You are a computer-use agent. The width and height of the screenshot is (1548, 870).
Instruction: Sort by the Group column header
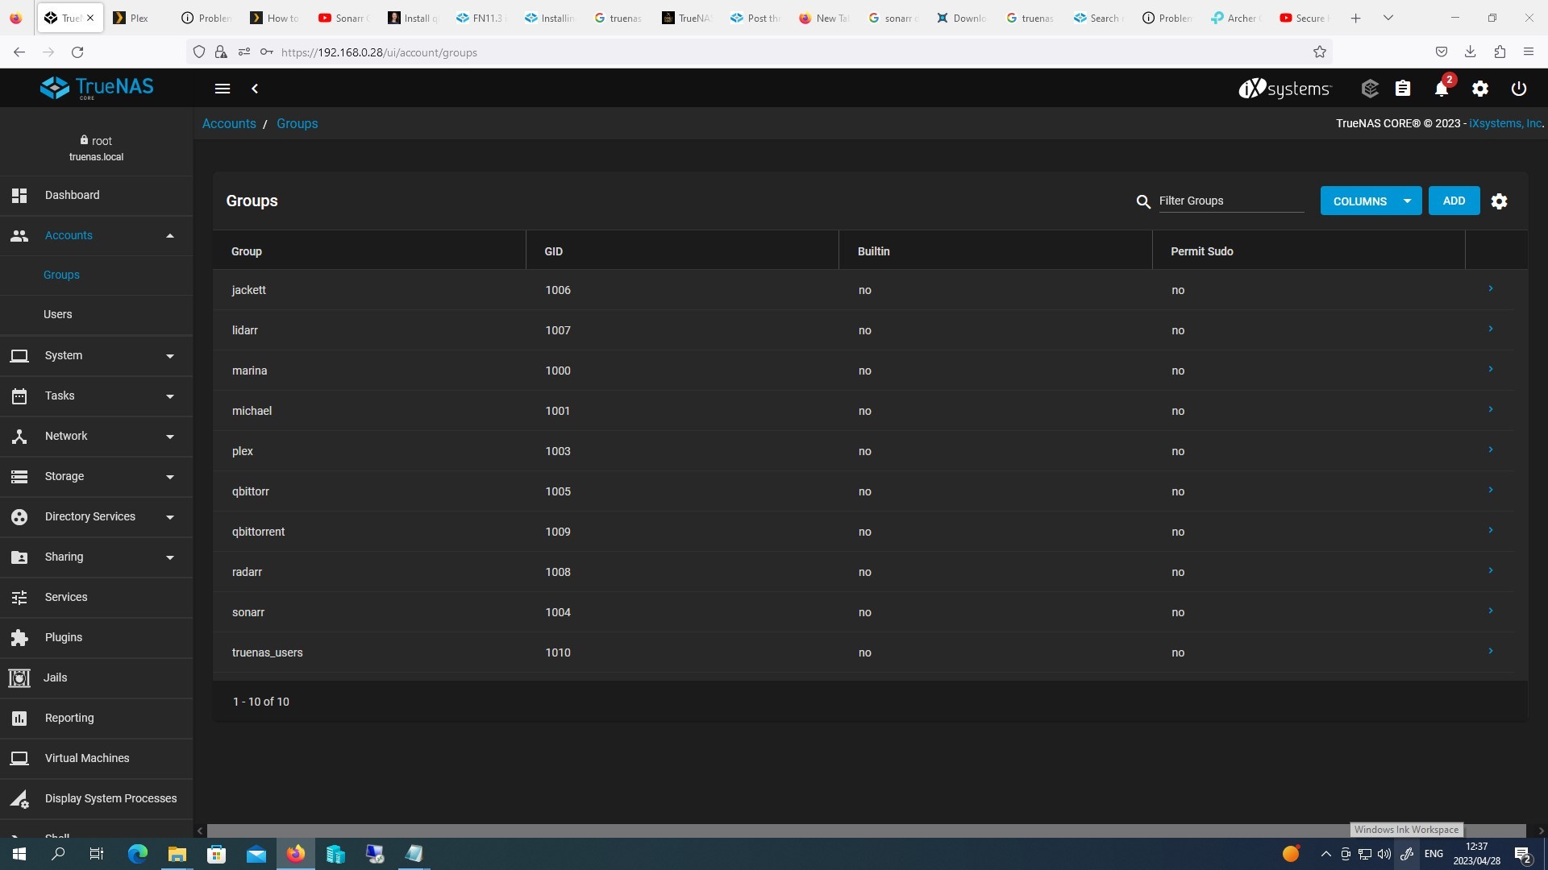(246, 251)
